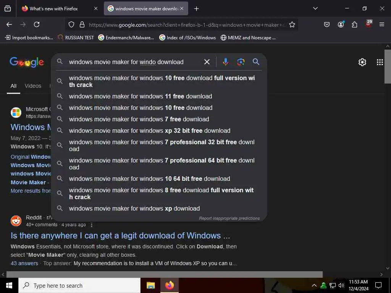The width and height of the screenshot is (391, 293).
Task: Open the list all tabs dropdown
Action: (x=315, y=8)
